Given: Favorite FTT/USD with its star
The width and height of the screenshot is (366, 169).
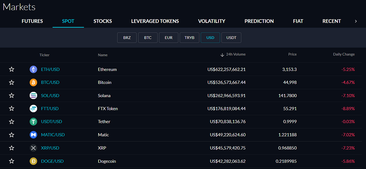Looking at the screenshot, I should tap(12, 109).
